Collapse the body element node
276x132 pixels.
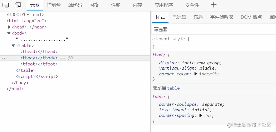9,33
